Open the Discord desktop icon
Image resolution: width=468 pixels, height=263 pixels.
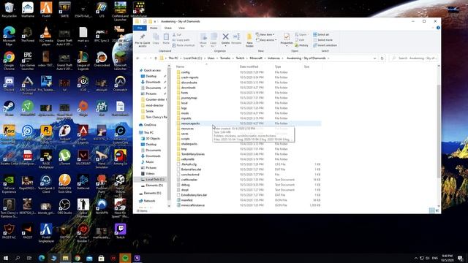point(9,84)
